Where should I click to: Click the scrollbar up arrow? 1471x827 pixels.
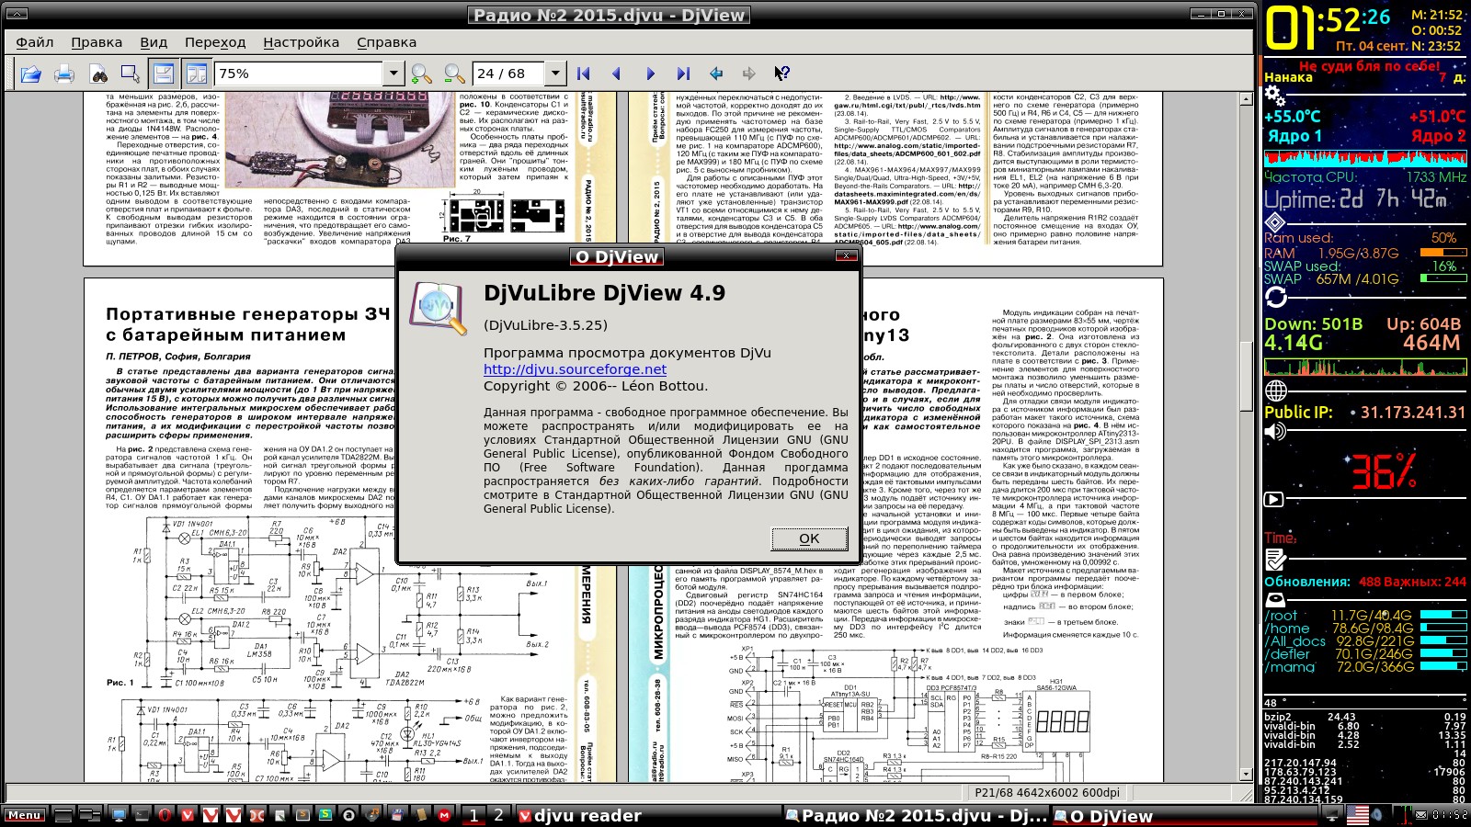point(1247,98)
